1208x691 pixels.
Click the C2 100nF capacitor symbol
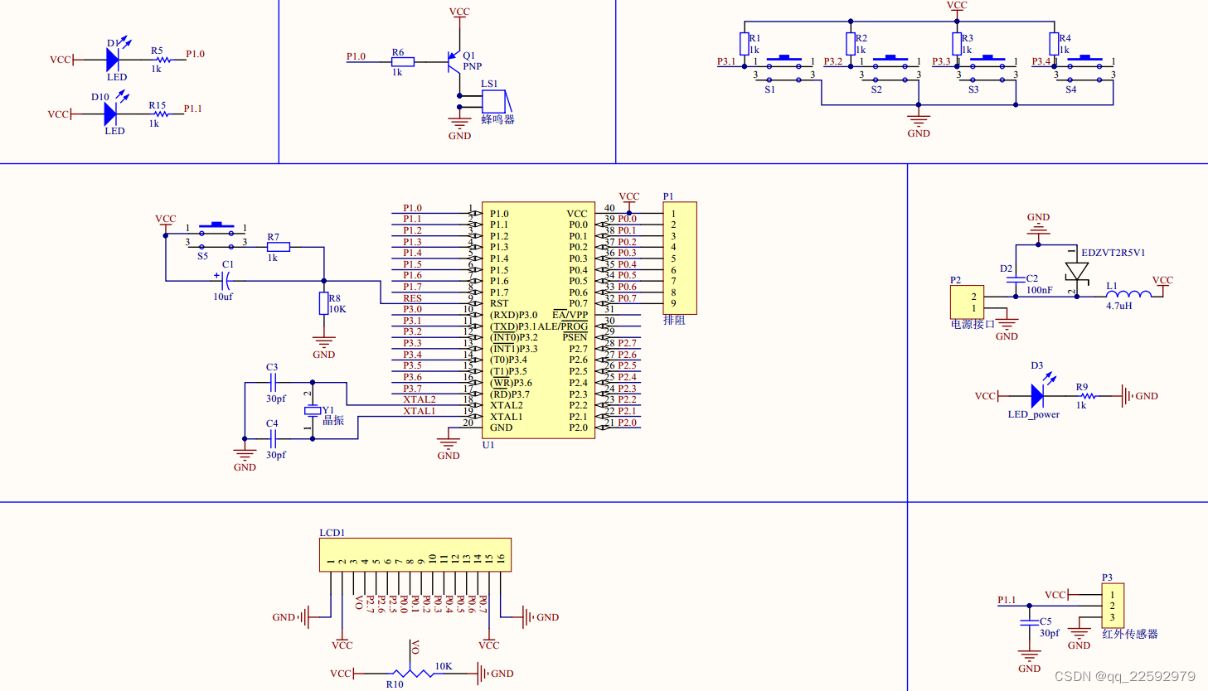[x=1016, y=281]
